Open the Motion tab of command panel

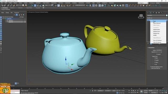[156, 13]
